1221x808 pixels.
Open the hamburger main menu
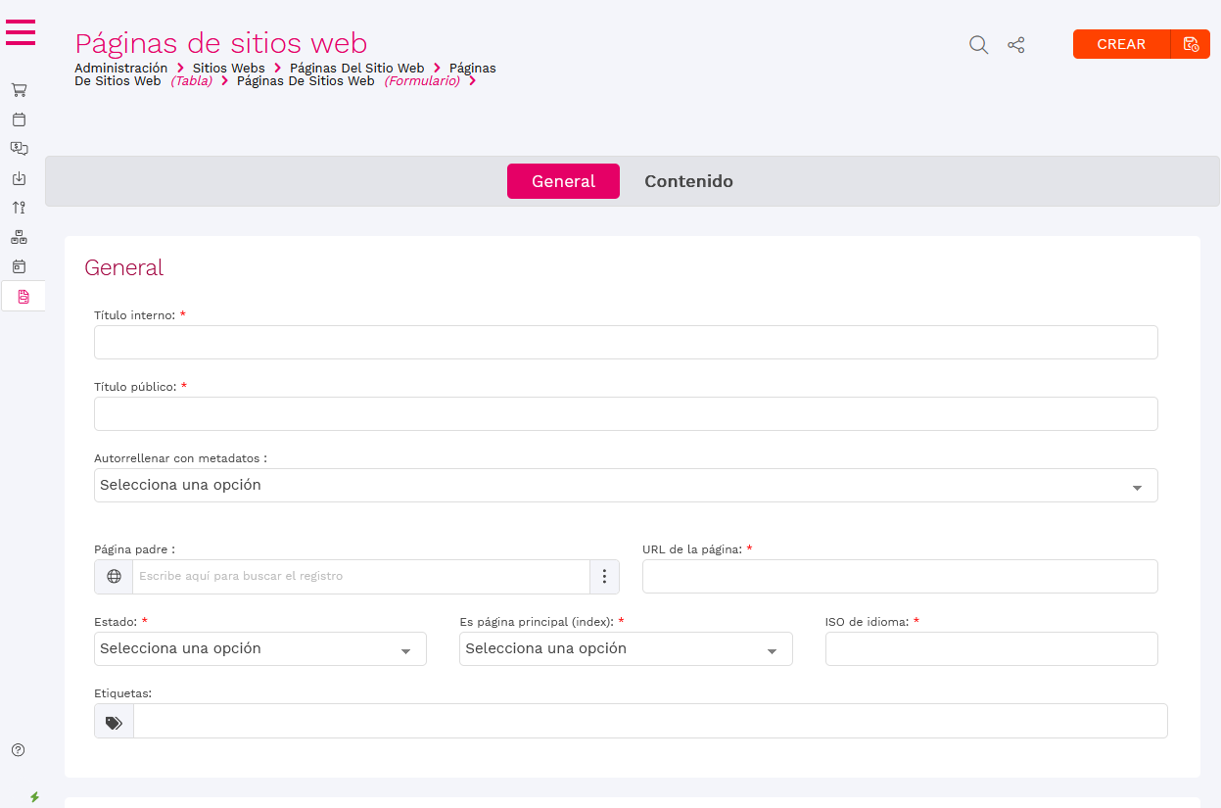click(x=21, y=32)
